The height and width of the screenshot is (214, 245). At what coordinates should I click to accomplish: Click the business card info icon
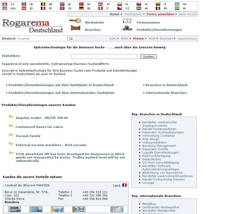(117, 209)
